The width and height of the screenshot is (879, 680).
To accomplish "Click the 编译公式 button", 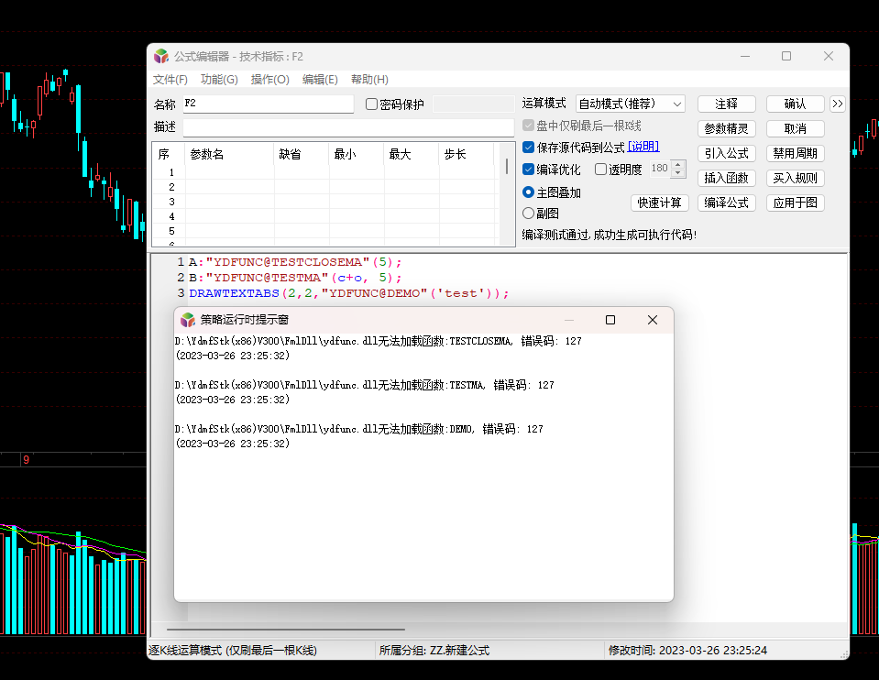I will coord(727,203).
